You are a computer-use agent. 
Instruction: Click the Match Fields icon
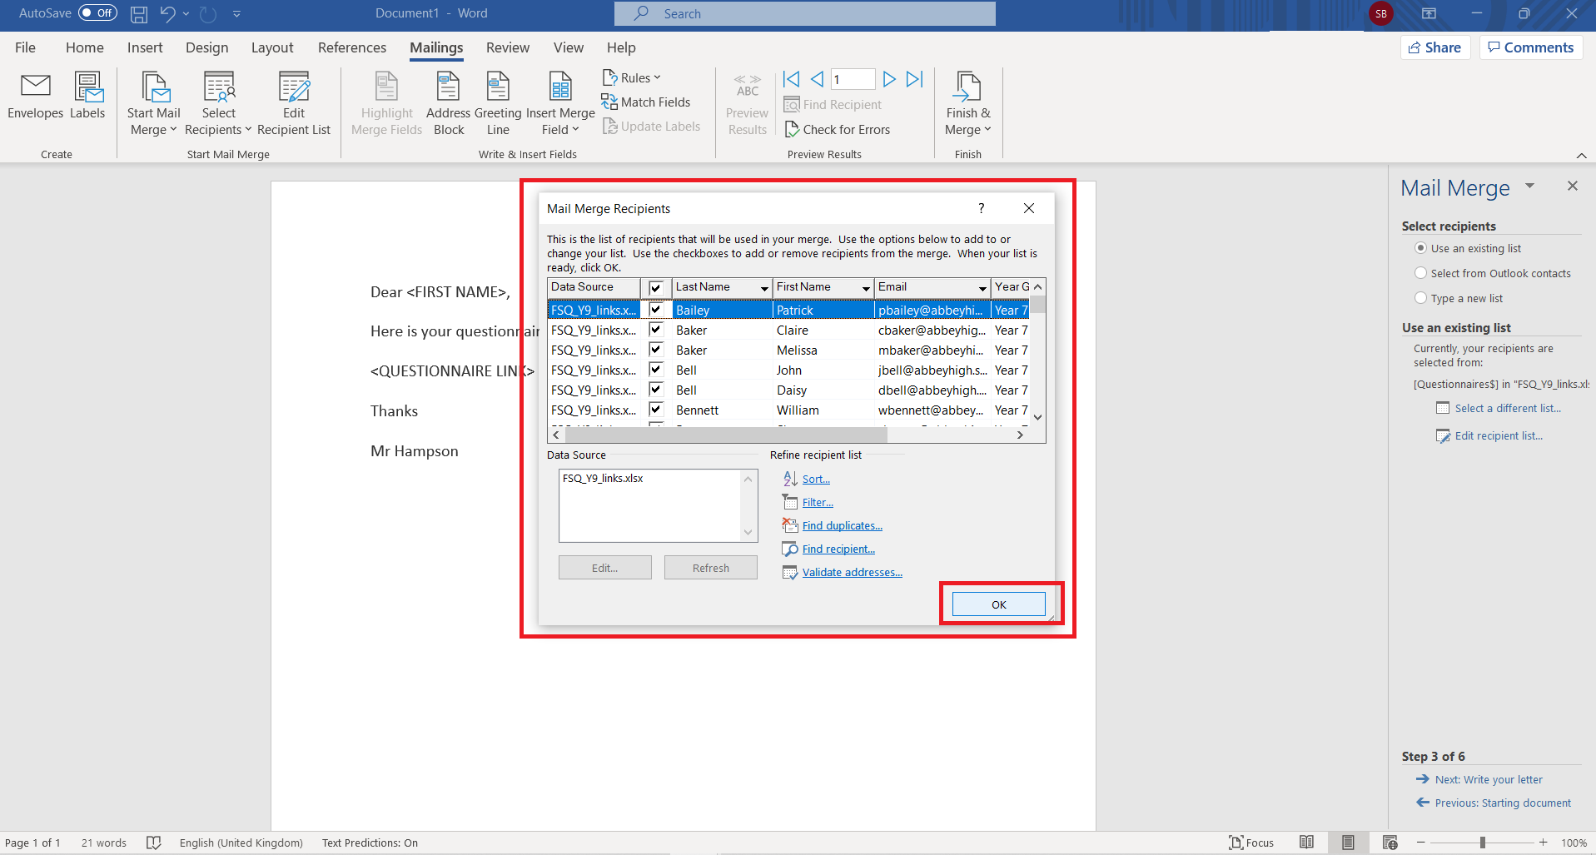pyautogui.click(x=609, y=102)
